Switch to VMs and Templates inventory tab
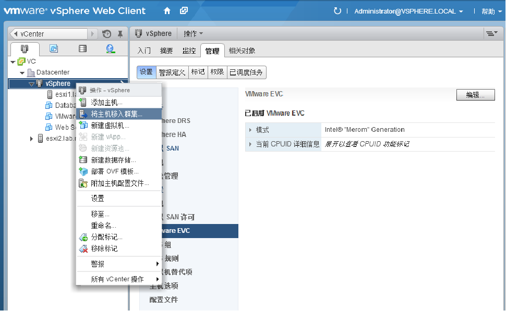This screenshot has width=506, height=311. click(54, 48)
